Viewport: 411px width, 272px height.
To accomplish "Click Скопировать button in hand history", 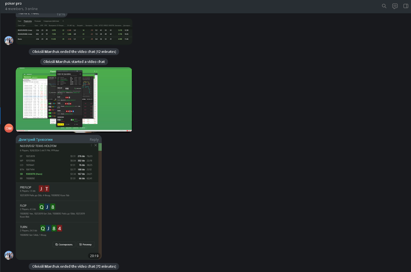I will click(x=64, y=245).
